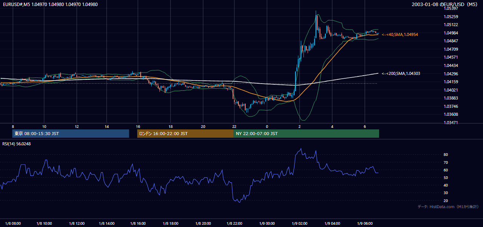Image resolution: width=483 pixels, height=227 pixels.
Task: Click price axis value 1.03471
Action: pyautogui.click(x=451, y=123)
